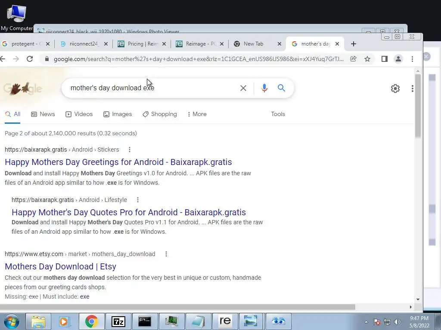Open options for baixarapk Stickers result

point(129,150)
